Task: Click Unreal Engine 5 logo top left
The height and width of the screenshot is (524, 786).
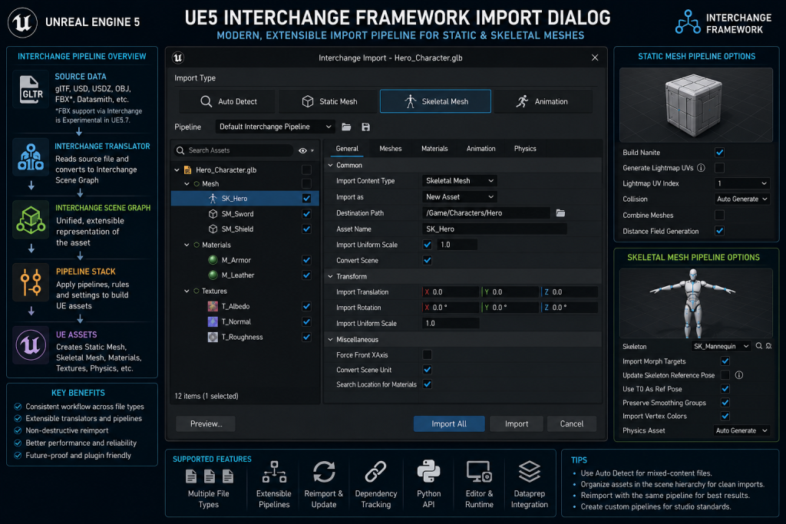Action: [x=22, y=22]
